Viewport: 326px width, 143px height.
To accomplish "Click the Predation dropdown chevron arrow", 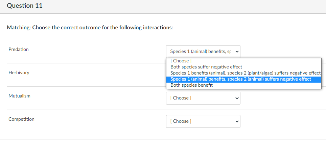I will 236,52.
